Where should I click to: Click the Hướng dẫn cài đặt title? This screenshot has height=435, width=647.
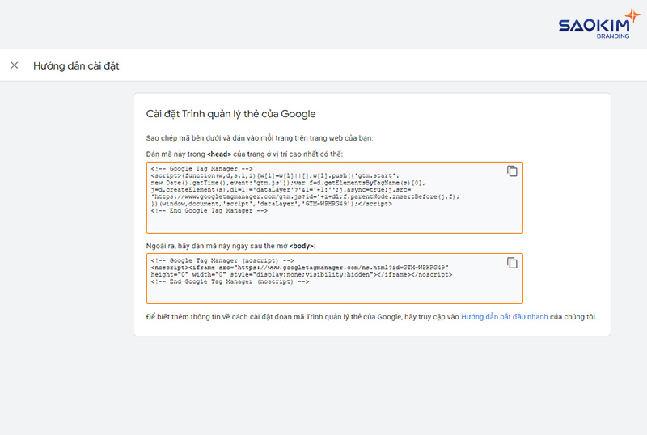click(x=76, y=66)
